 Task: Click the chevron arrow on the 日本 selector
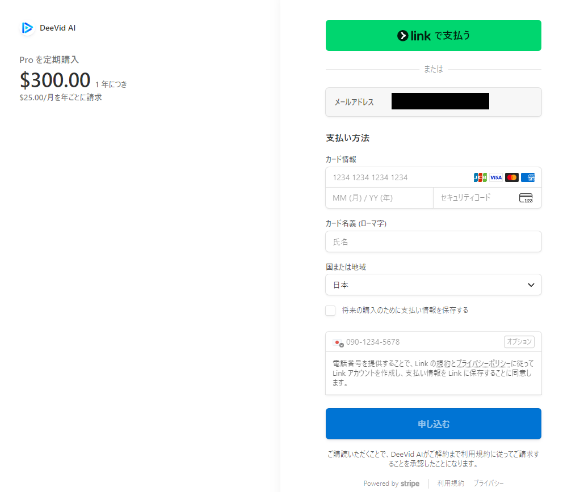(x=531, y=285)
